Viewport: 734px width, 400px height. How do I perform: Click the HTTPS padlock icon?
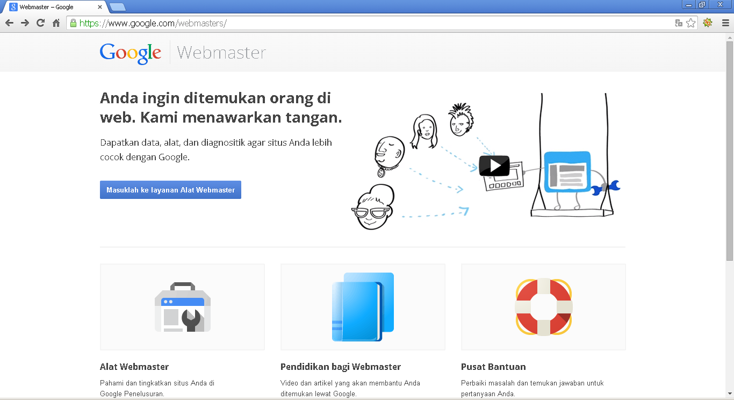(x=73, y=23)
